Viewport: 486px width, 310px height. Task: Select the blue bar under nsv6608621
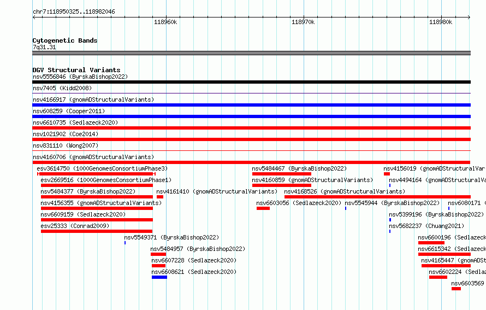pos(159,277)
